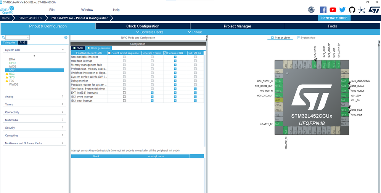The height and width of the screenshot is (193, 381).
Task: Open the gear settings icon above categories
Action: click(x=66, y=37)
